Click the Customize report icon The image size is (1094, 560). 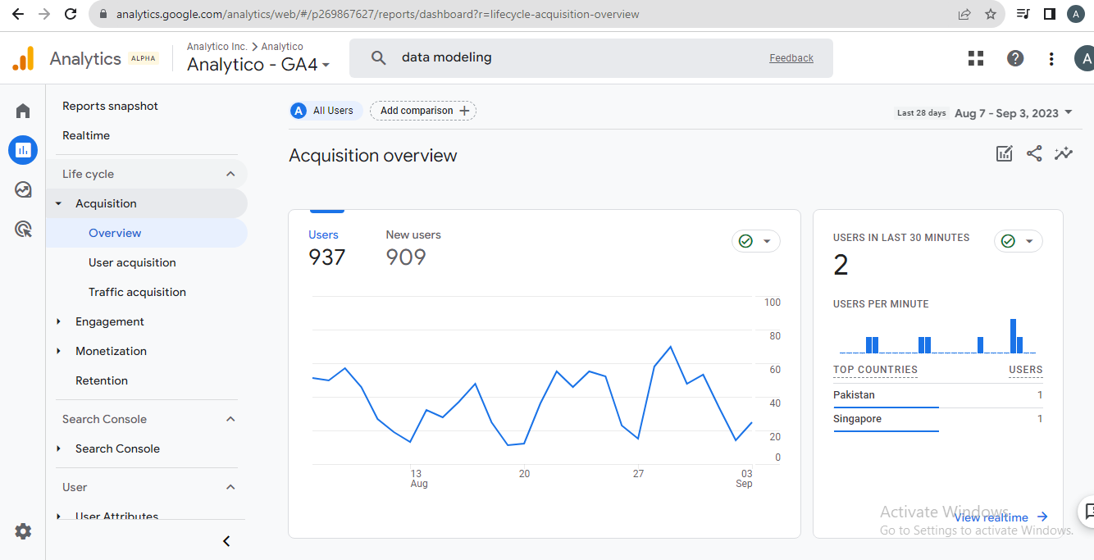(x=1004, y=153)
